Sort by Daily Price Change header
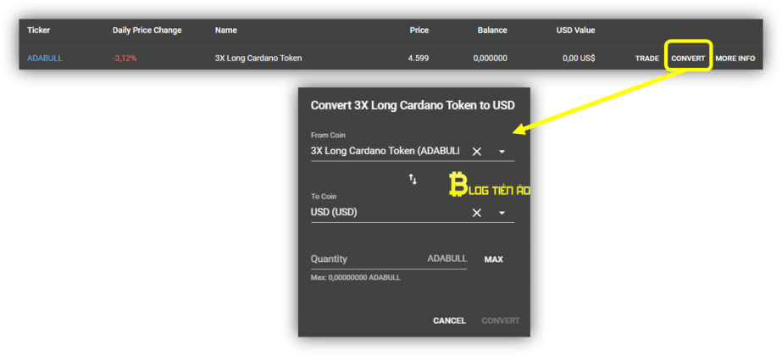782x356 pixels. coord(147,31)
